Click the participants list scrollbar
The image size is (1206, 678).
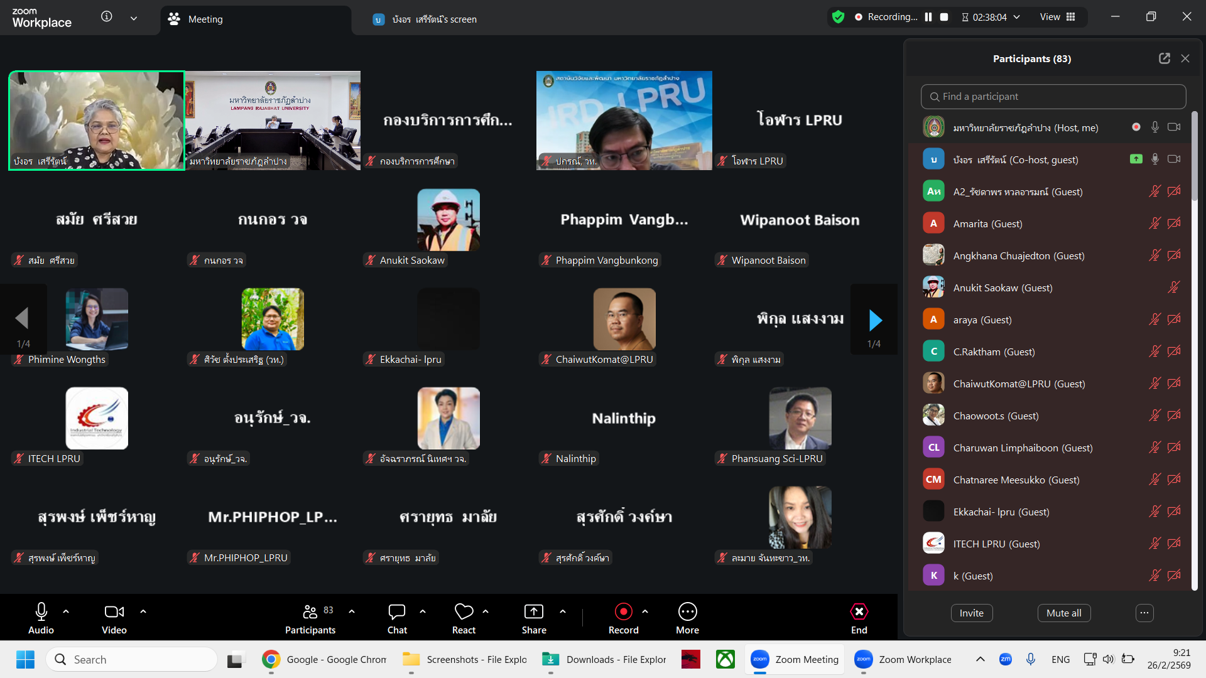point(1195,157)
